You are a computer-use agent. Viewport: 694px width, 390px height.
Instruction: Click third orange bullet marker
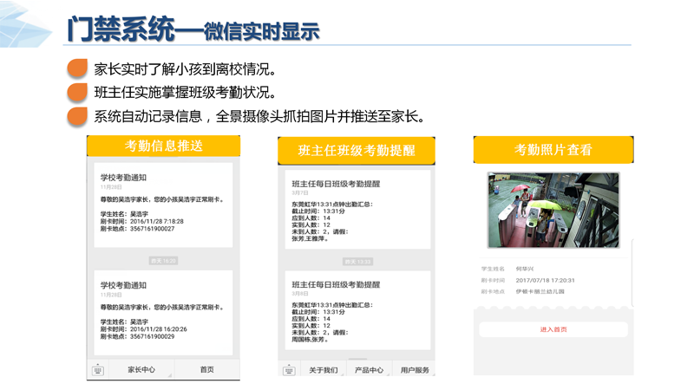77,116
